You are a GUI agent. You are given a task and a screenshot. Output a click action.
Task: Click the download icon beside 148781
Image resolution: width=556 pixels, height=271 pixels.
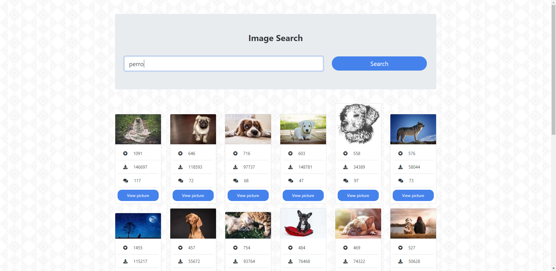click(290, 167)
